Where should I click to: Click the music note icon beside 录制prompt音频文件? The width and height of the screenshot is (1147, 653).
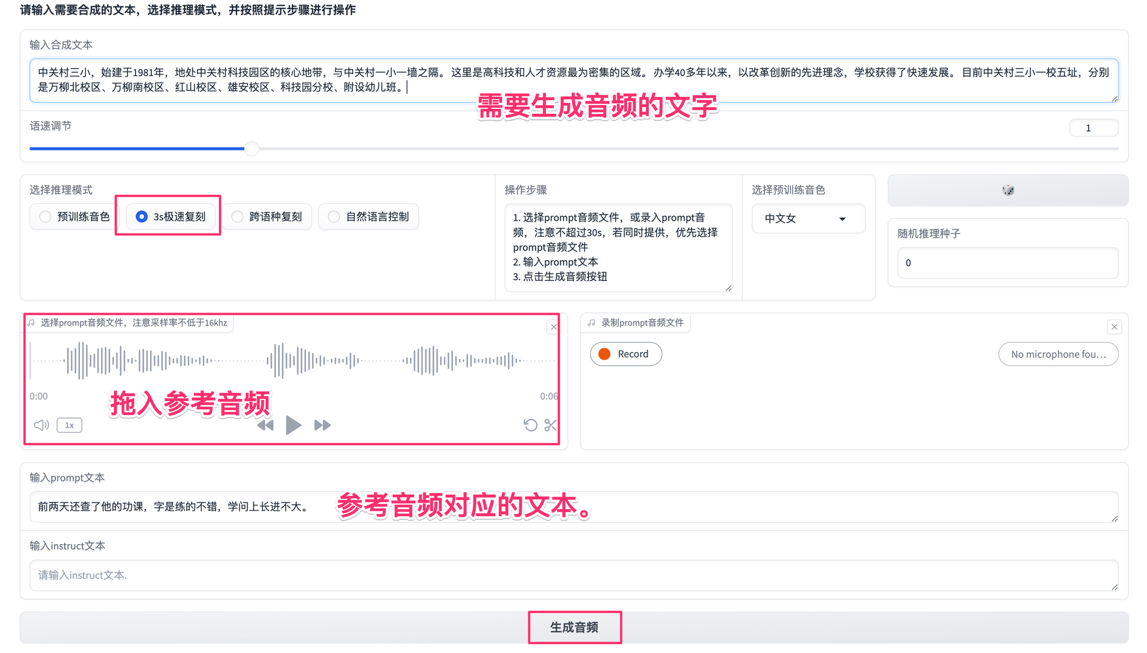coord(592,323)
